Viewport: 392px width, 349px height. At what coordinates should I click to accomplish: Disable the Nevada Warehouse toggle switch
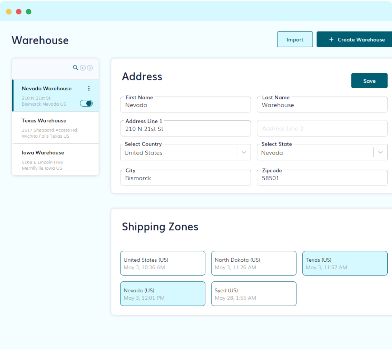86,104
